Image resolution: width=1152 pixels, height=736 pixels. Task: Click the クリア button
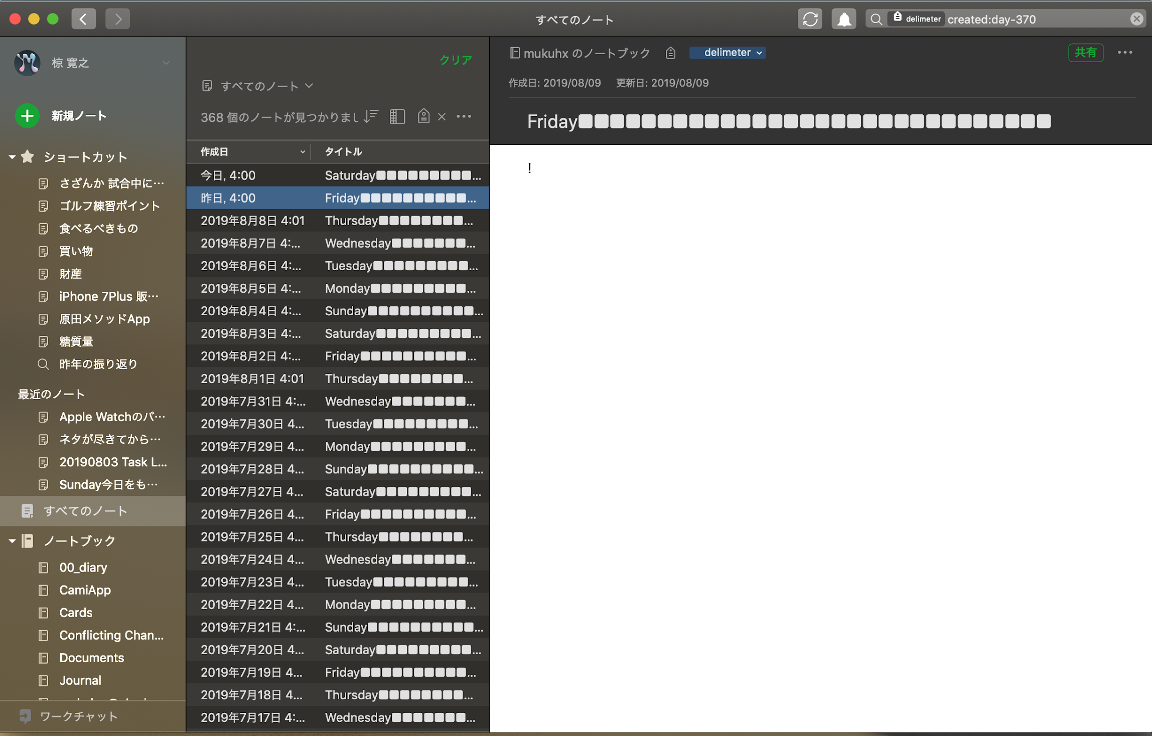[x=456, y=60]
